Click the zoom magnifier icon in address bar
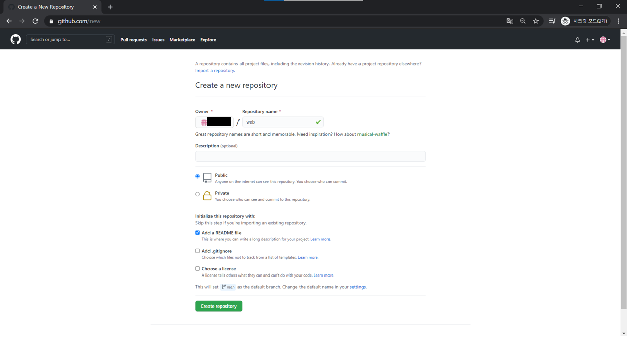This screenshot has width=628, height=337. (x=523, y=21)
